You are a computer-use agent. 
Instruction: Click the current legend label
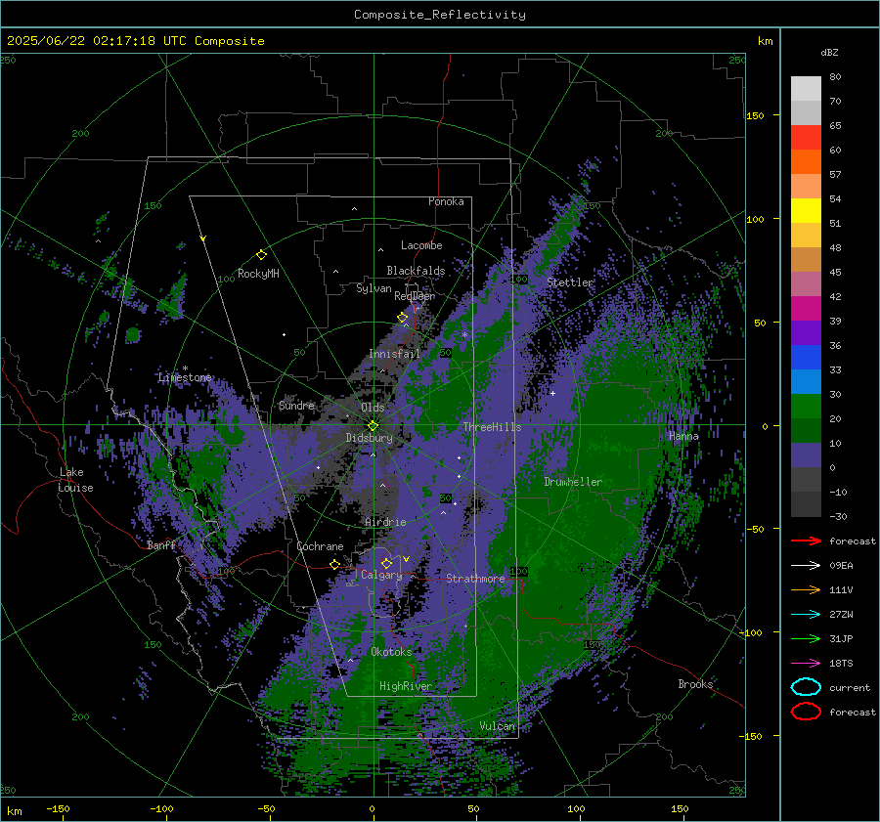point(850,687)
